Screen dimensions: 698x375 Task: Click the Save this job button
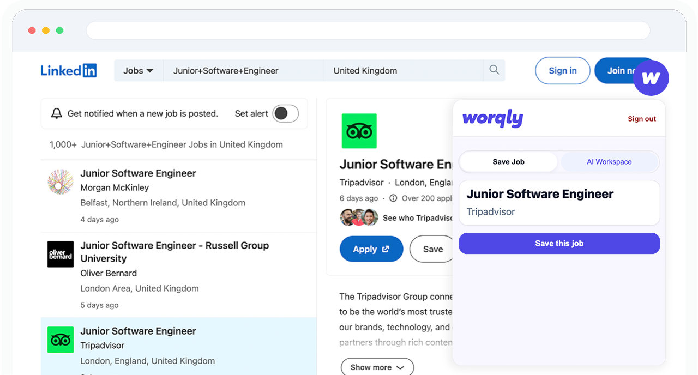point(559,244)
